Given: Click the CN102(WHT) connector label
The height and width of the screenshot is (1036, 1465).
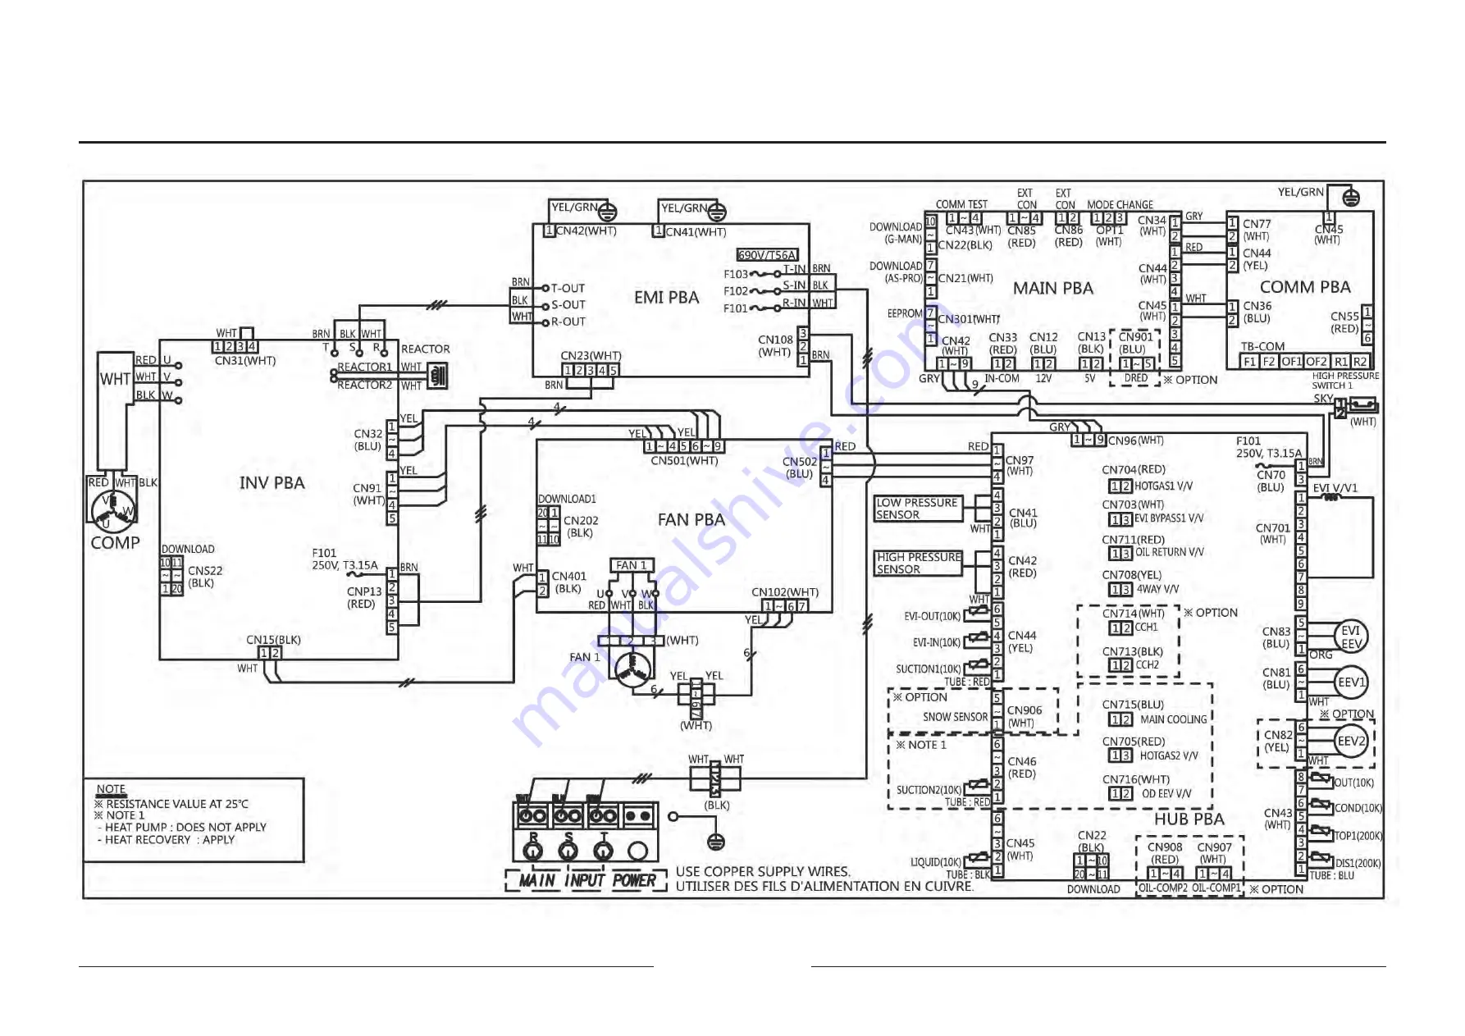Looking at the screenshot, I should (785, 592).
